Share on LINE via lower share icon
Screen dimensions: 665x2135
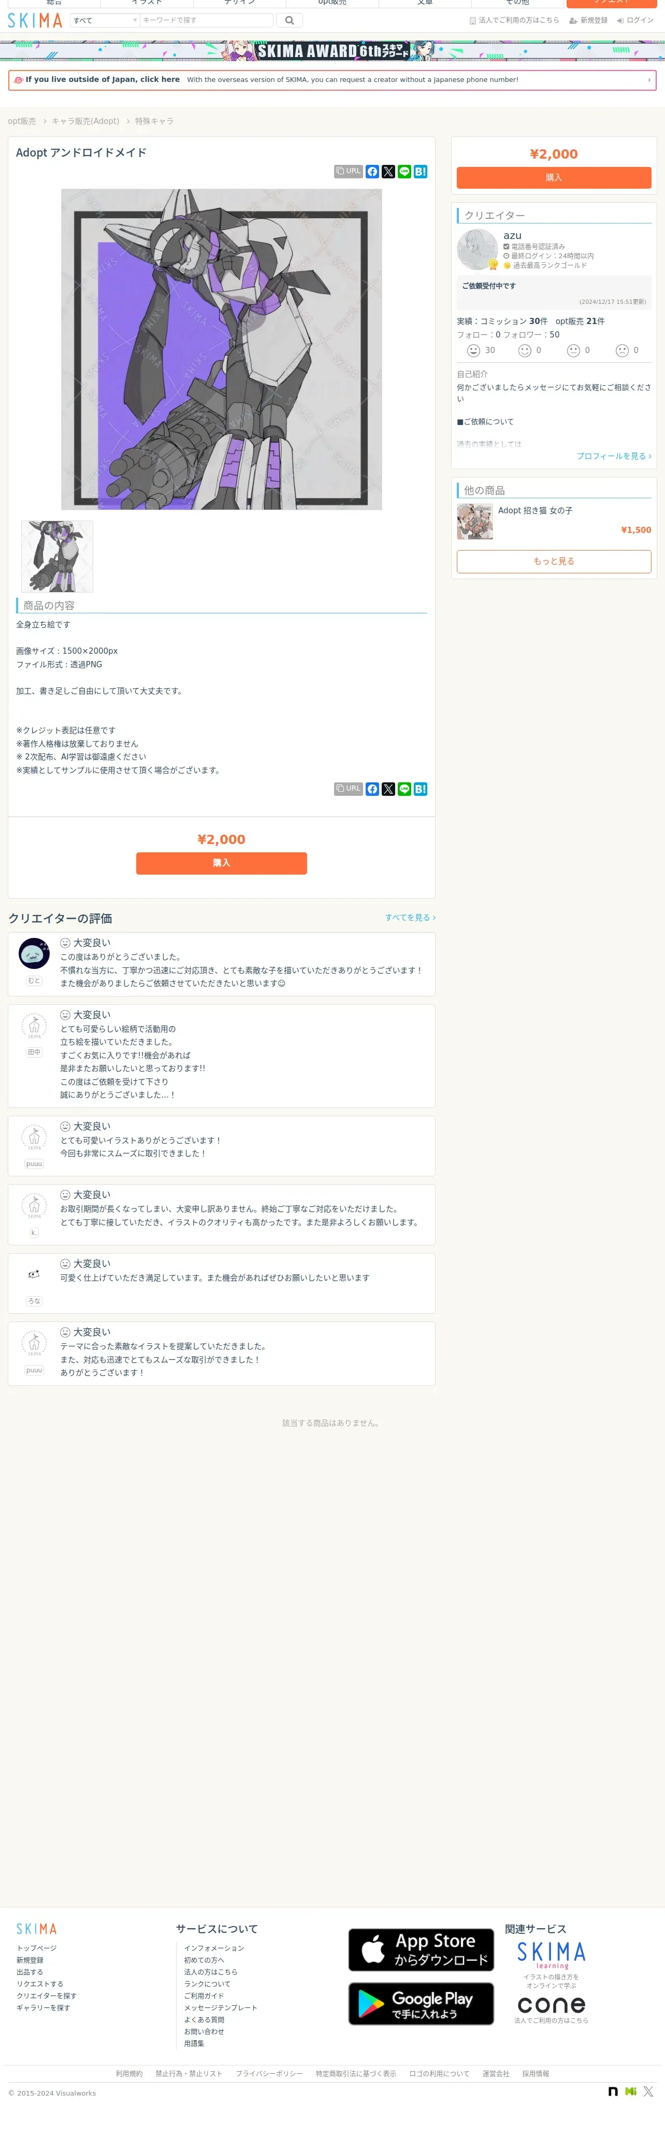point(404,789)
